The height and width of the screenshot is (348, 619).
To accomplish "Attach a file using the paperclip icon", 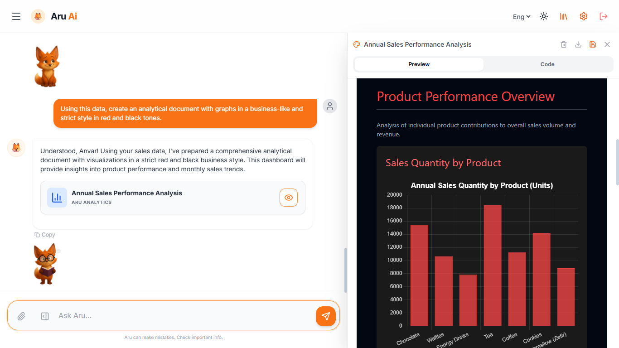I will pos(21,316).
